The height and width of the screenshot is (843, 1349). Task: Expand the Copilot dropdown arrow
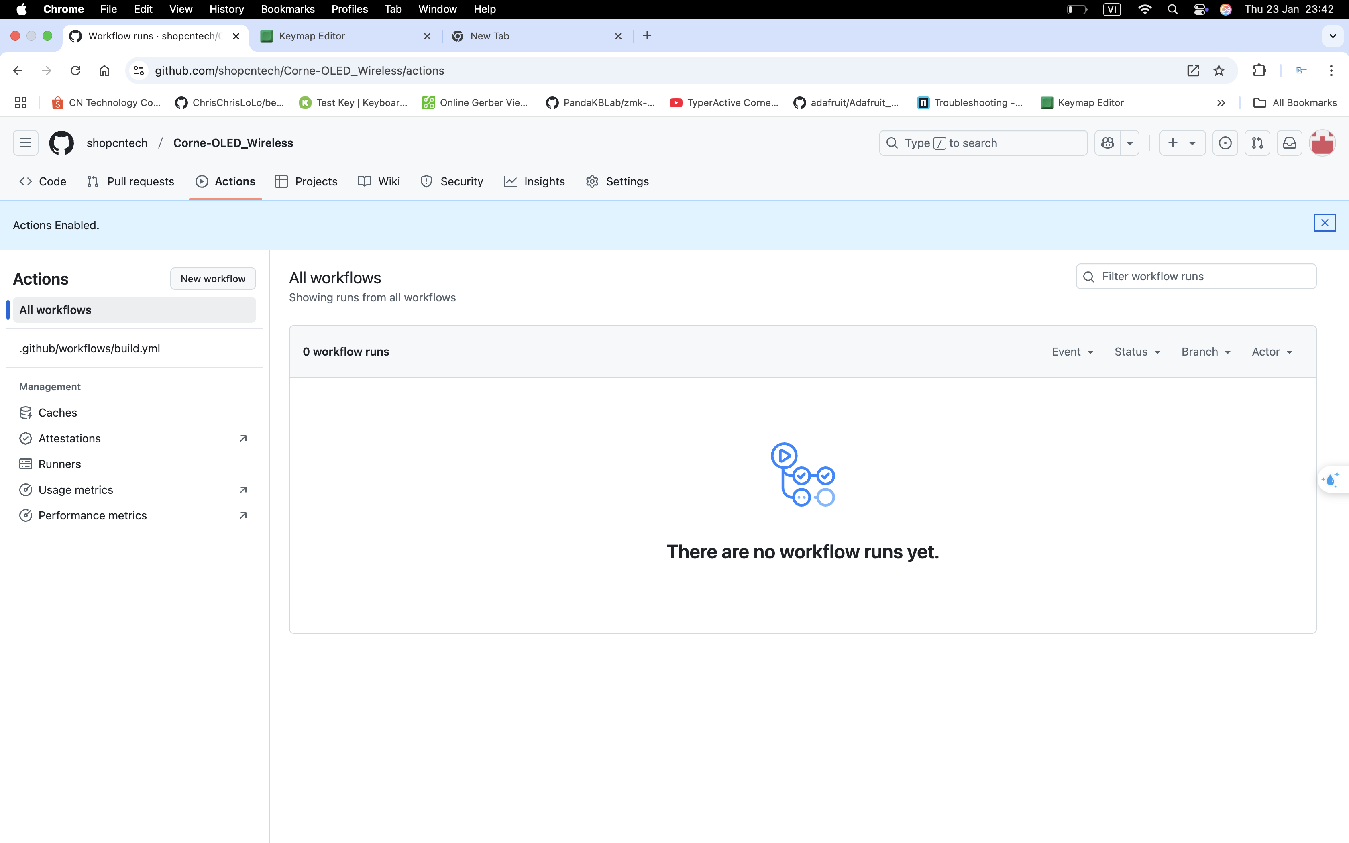point(1130,143)
